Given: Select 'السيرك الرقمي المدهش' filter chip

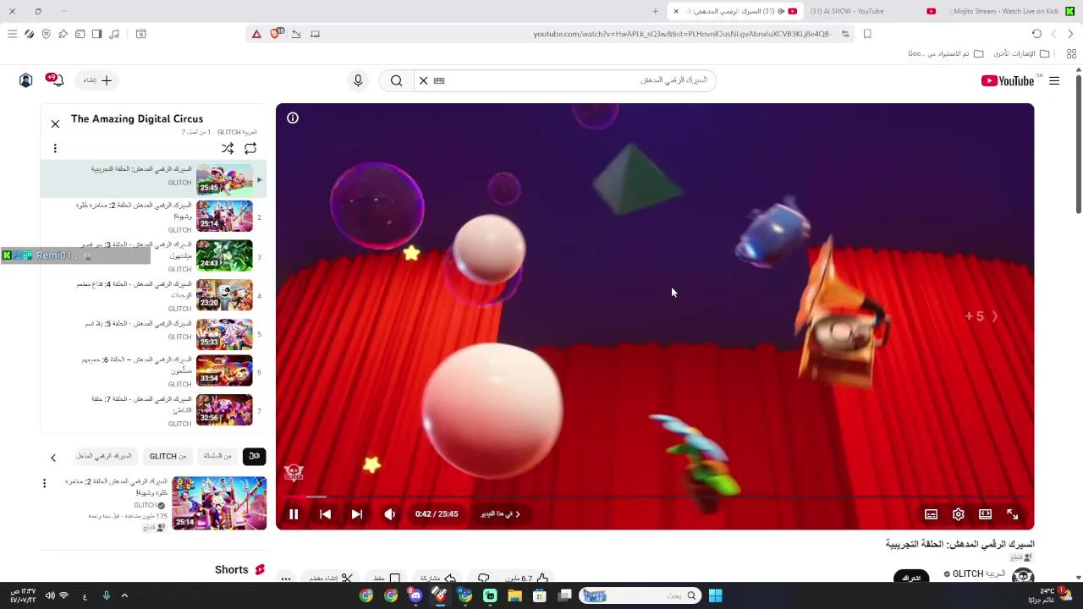Looking at the screenshot, I should 104,457.
